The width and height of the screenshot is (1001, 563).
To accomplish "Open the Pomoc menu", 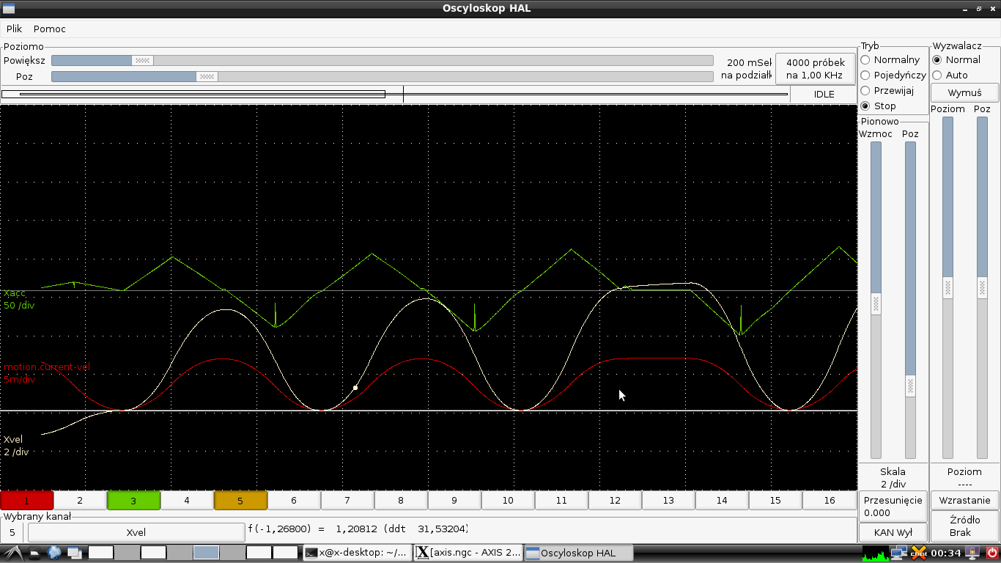I will pyautogui.click(x=50, y=29).
